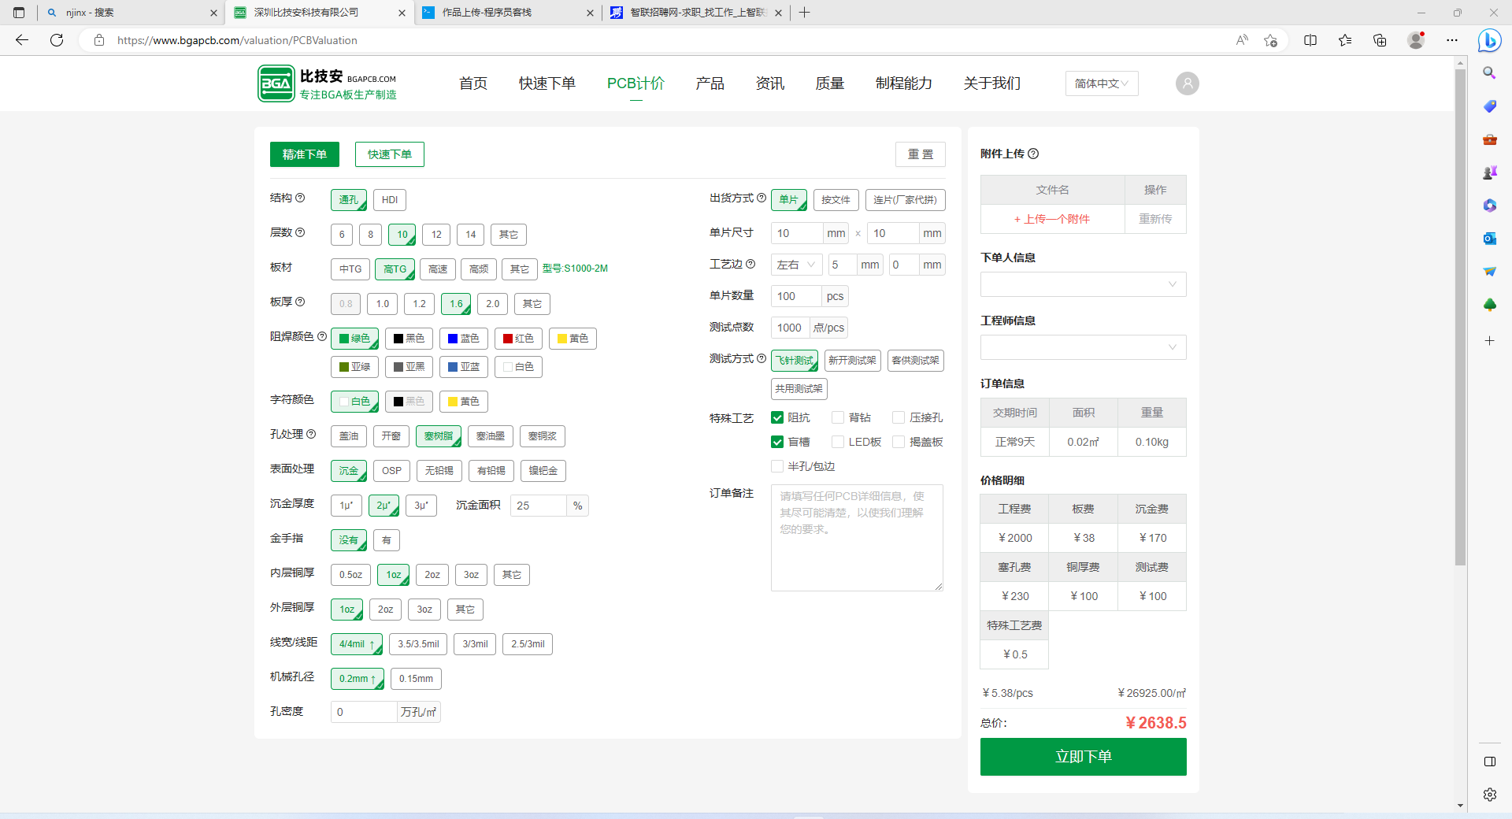
Task: Select the 黑色 solder mask color
Action: (409, 339)
